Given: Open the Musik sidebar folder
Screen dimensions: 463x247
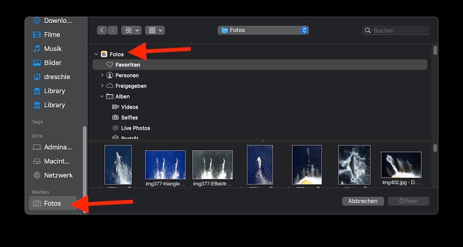Looking at the screenshot, I should coord(52,49).
